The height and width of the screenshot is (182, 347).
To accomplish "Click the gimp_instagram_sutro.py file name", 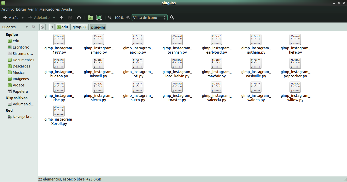I will coord(138,98).
